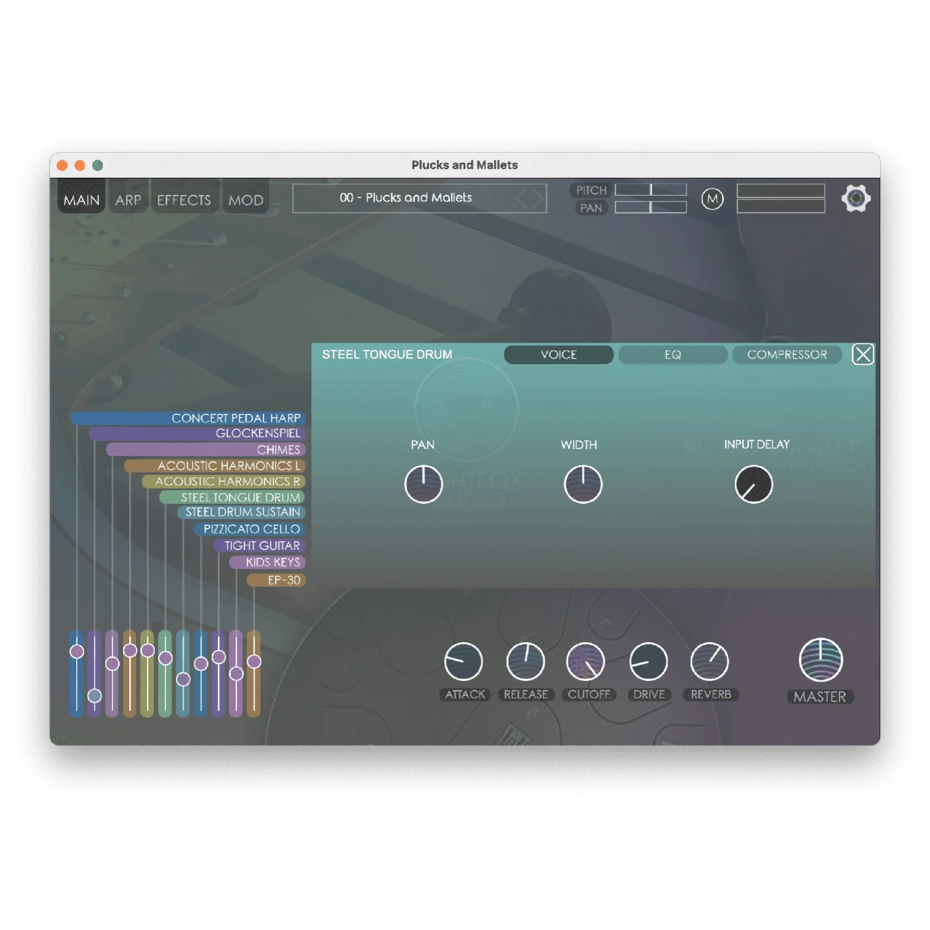930x930 pixels.
Task: Click the REVERB label
Action: [x=711, y=694]
